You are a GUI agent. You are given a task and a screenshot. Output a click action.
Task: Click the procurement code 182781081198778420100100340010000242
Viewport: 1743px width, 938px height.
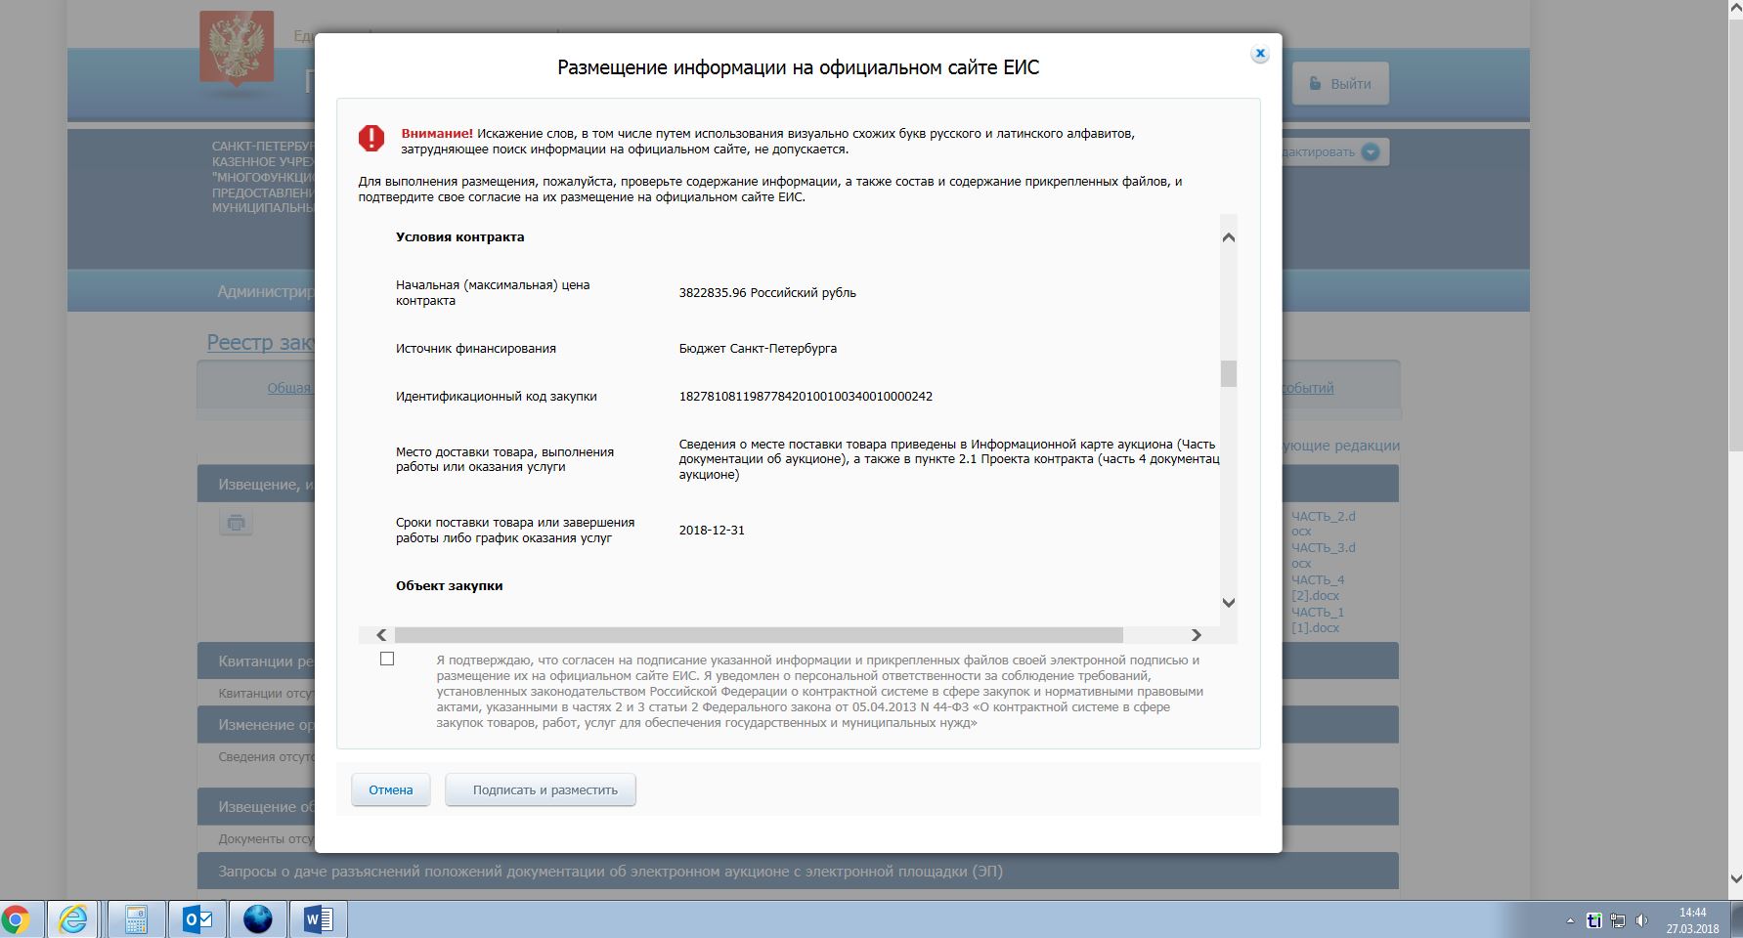[x=806, y=397]
